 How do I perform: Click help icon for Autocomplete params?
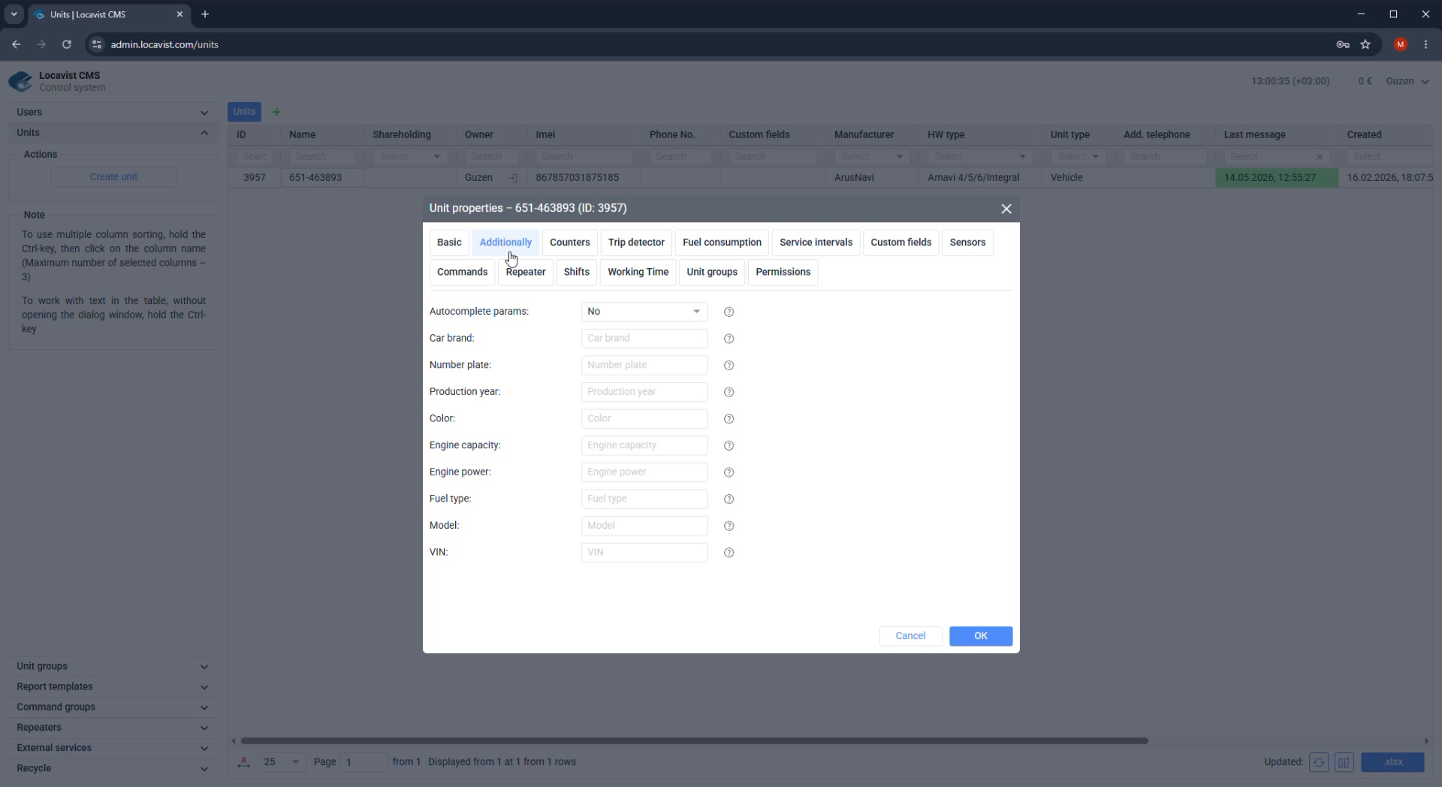pos(729,312)
